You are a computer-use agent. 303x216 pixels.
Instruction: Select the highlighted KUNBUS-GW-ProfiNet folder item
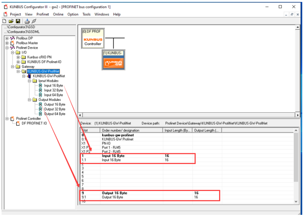(x=43, y=71)
